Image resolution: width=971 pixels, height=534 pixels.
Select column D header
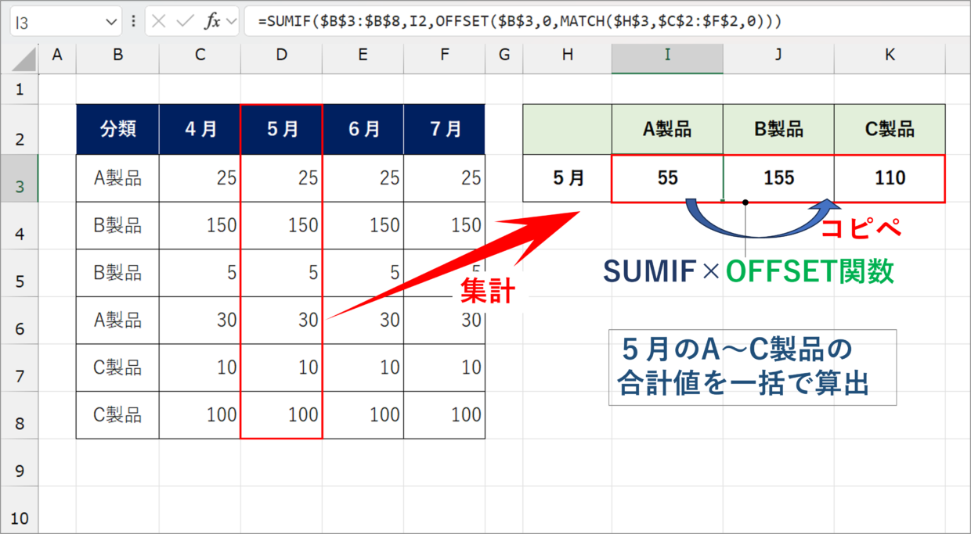pos(282,54)
